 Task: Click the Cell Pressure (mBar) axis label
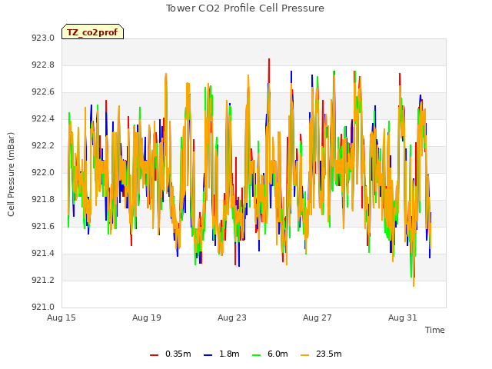11,175
